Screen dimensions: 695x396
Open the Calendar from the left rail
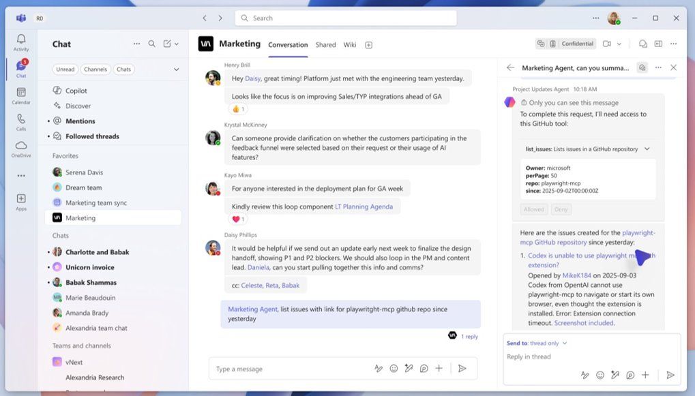click(x=21, y=95)
